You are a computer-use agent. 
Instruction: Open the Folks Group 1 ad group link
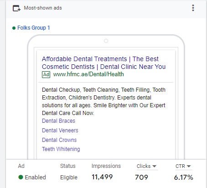pos(34,28)
